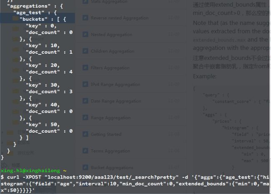This screenshot has width=271, height=194.
Task: Click the note icon beside Bucket Aggregations
Action: click(85, 167)
